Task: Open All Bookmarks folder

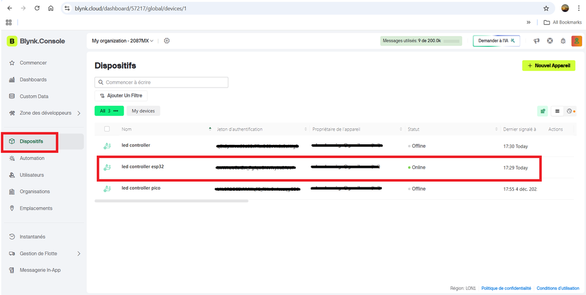Action: point(563,22)
